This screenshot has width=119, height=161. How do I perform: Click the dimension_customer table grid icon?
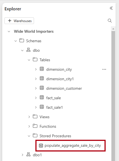click(42, 88)
